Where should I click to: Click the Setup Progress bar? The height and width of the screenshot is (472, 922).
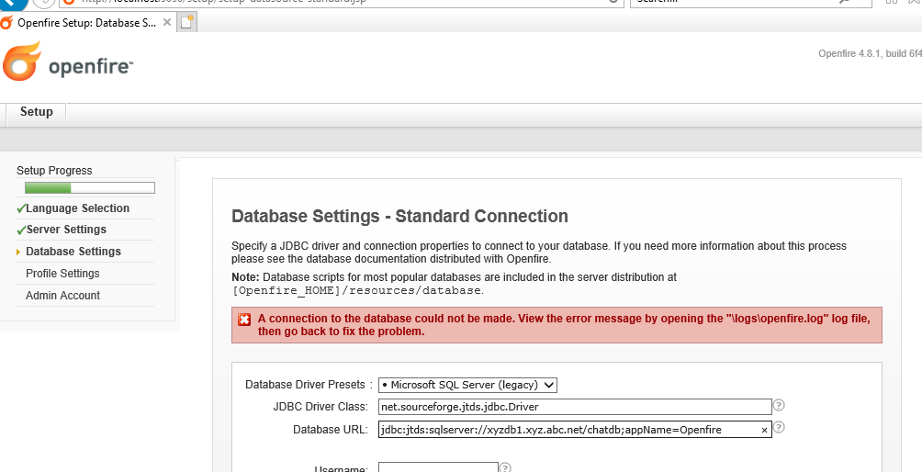(x=89, y=188)
